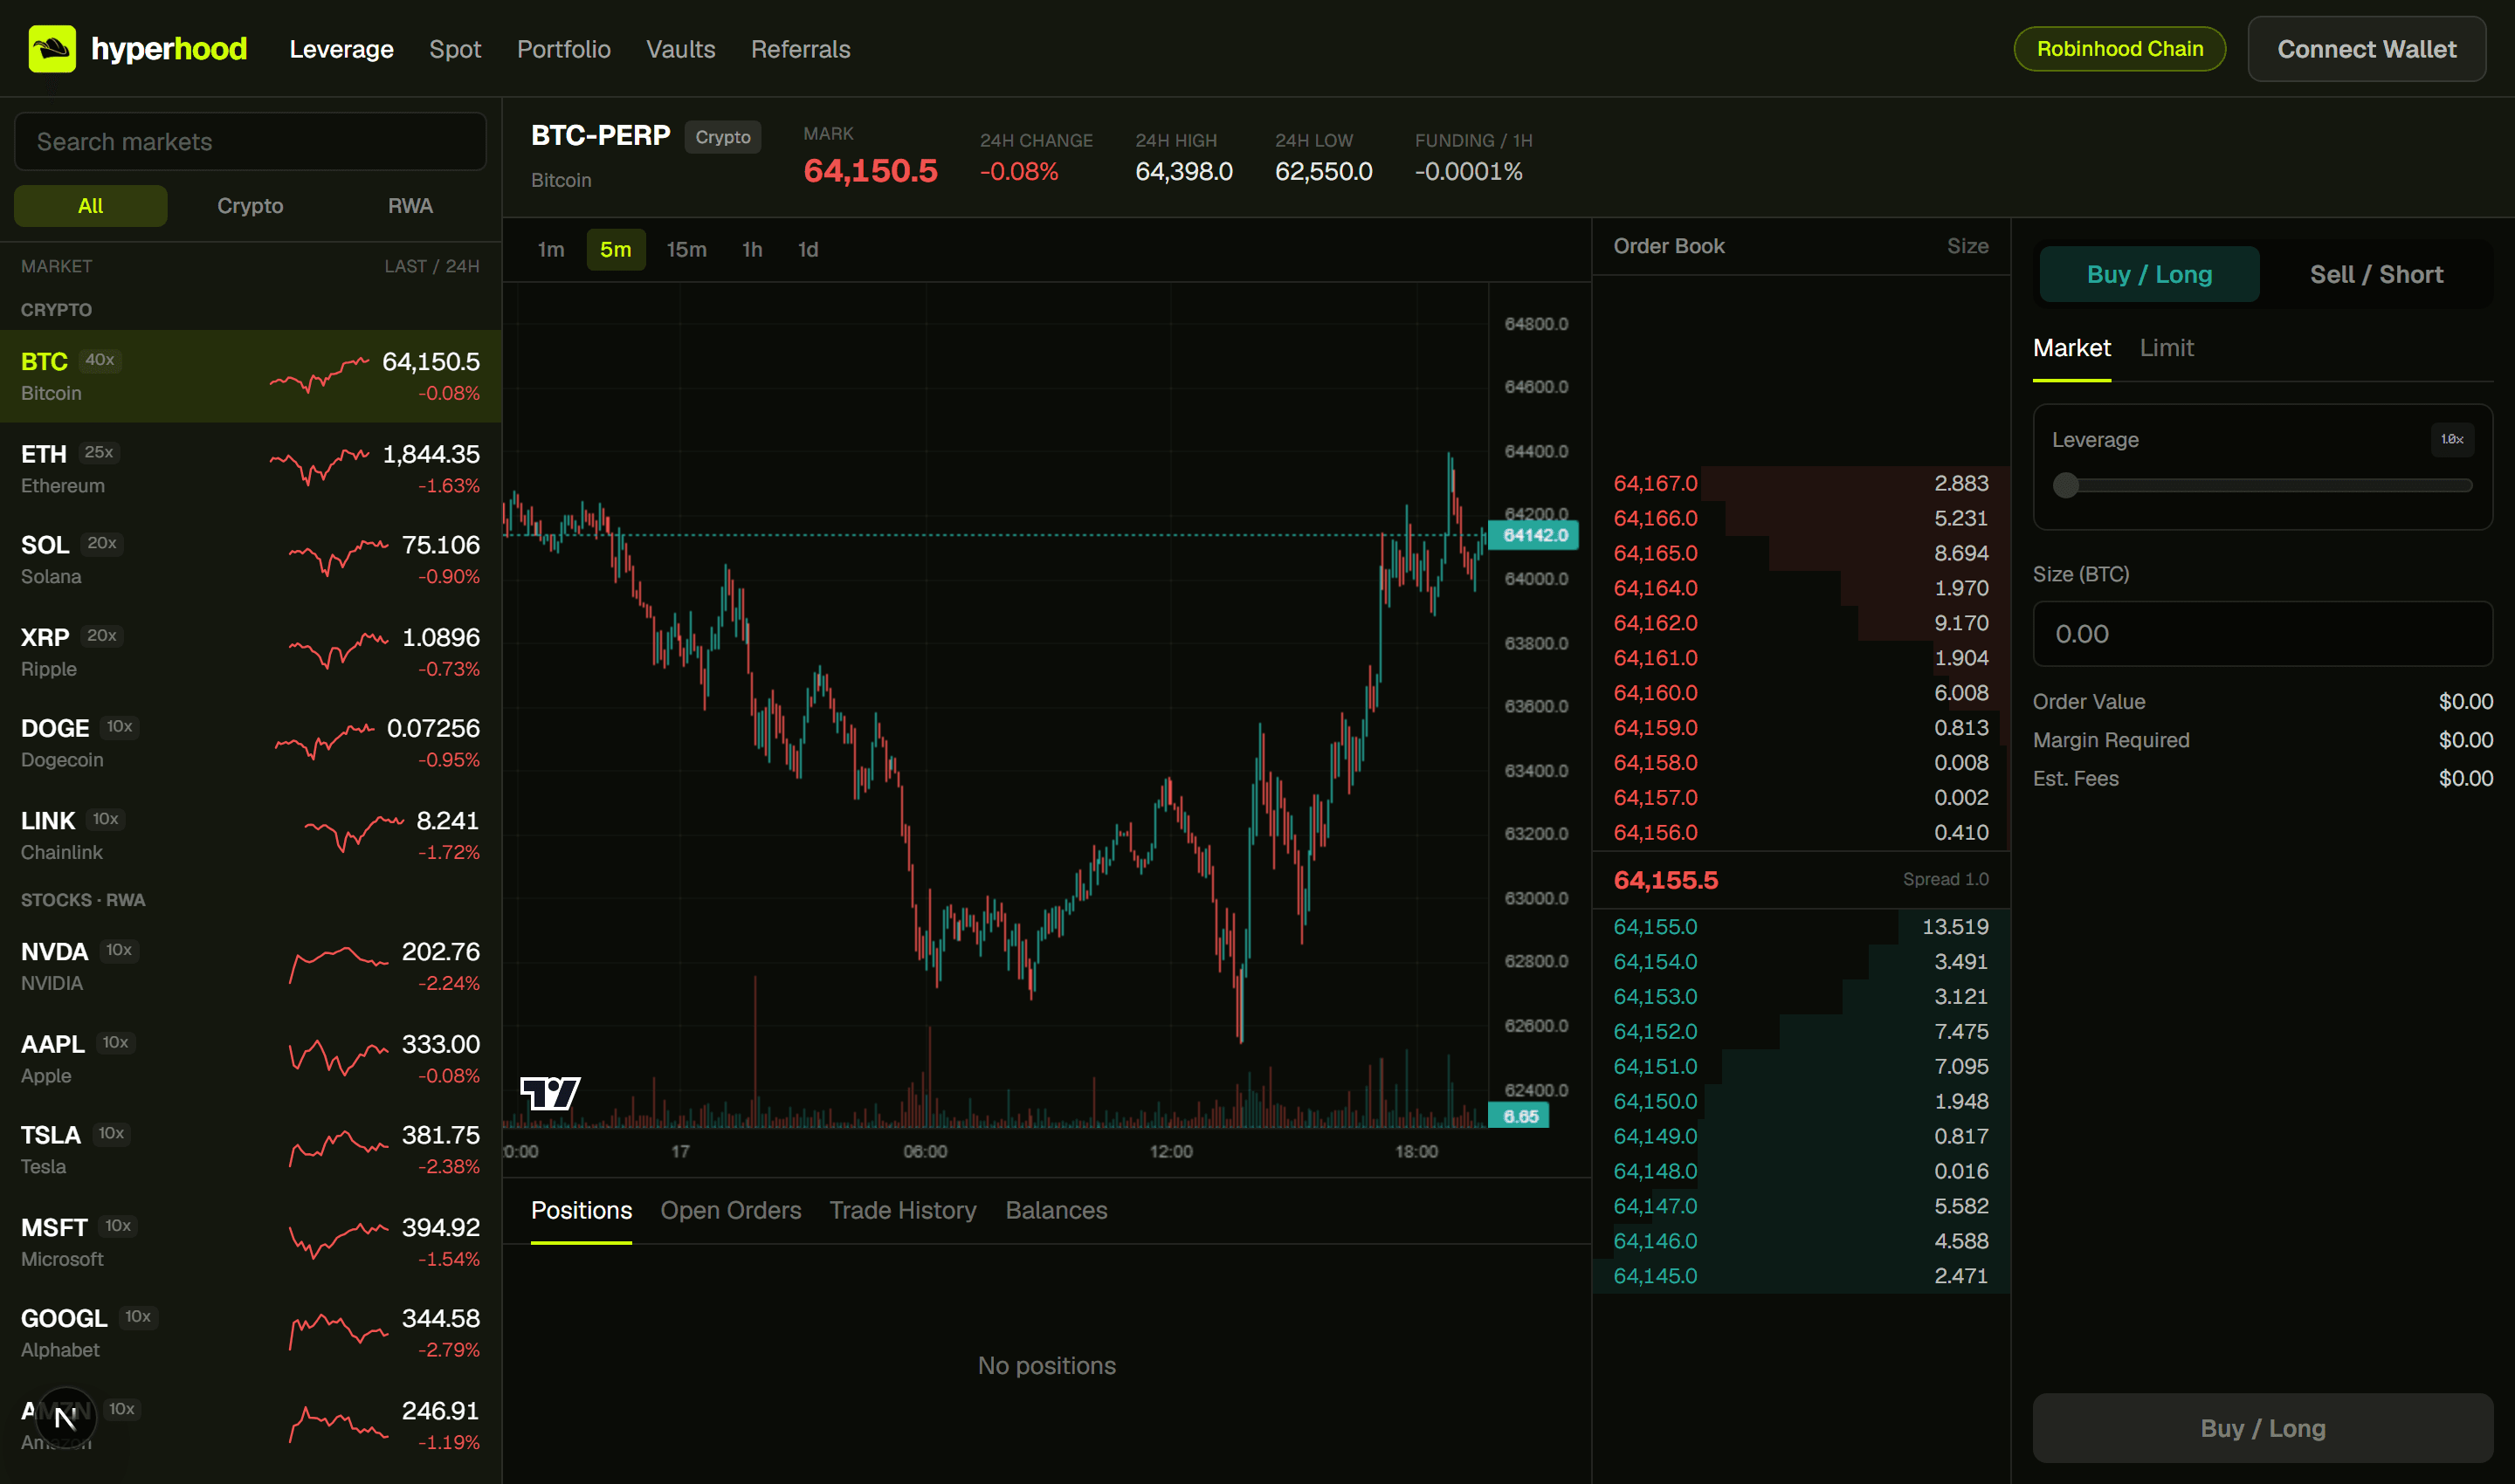
Task: Open the Spot nav item
Action: [455, 49]
